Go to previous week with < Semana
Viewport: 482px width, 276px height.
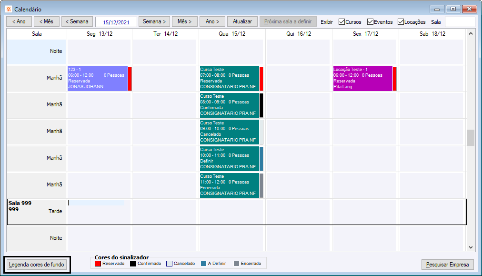[x=77, y=21]
